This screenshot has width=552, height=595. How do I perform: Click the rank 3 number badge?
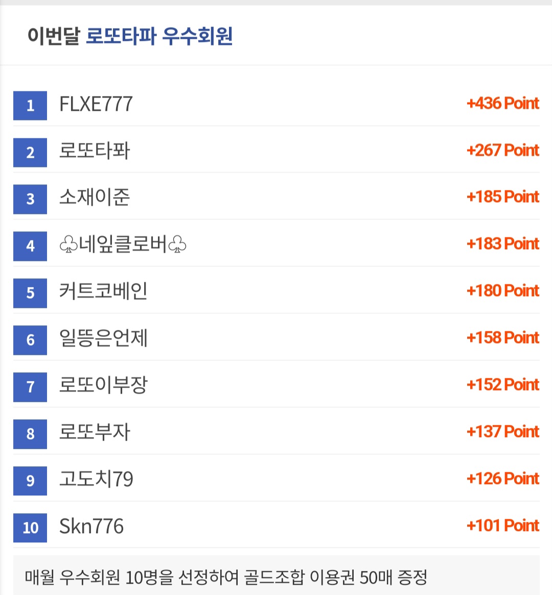[x=30, y=199]
